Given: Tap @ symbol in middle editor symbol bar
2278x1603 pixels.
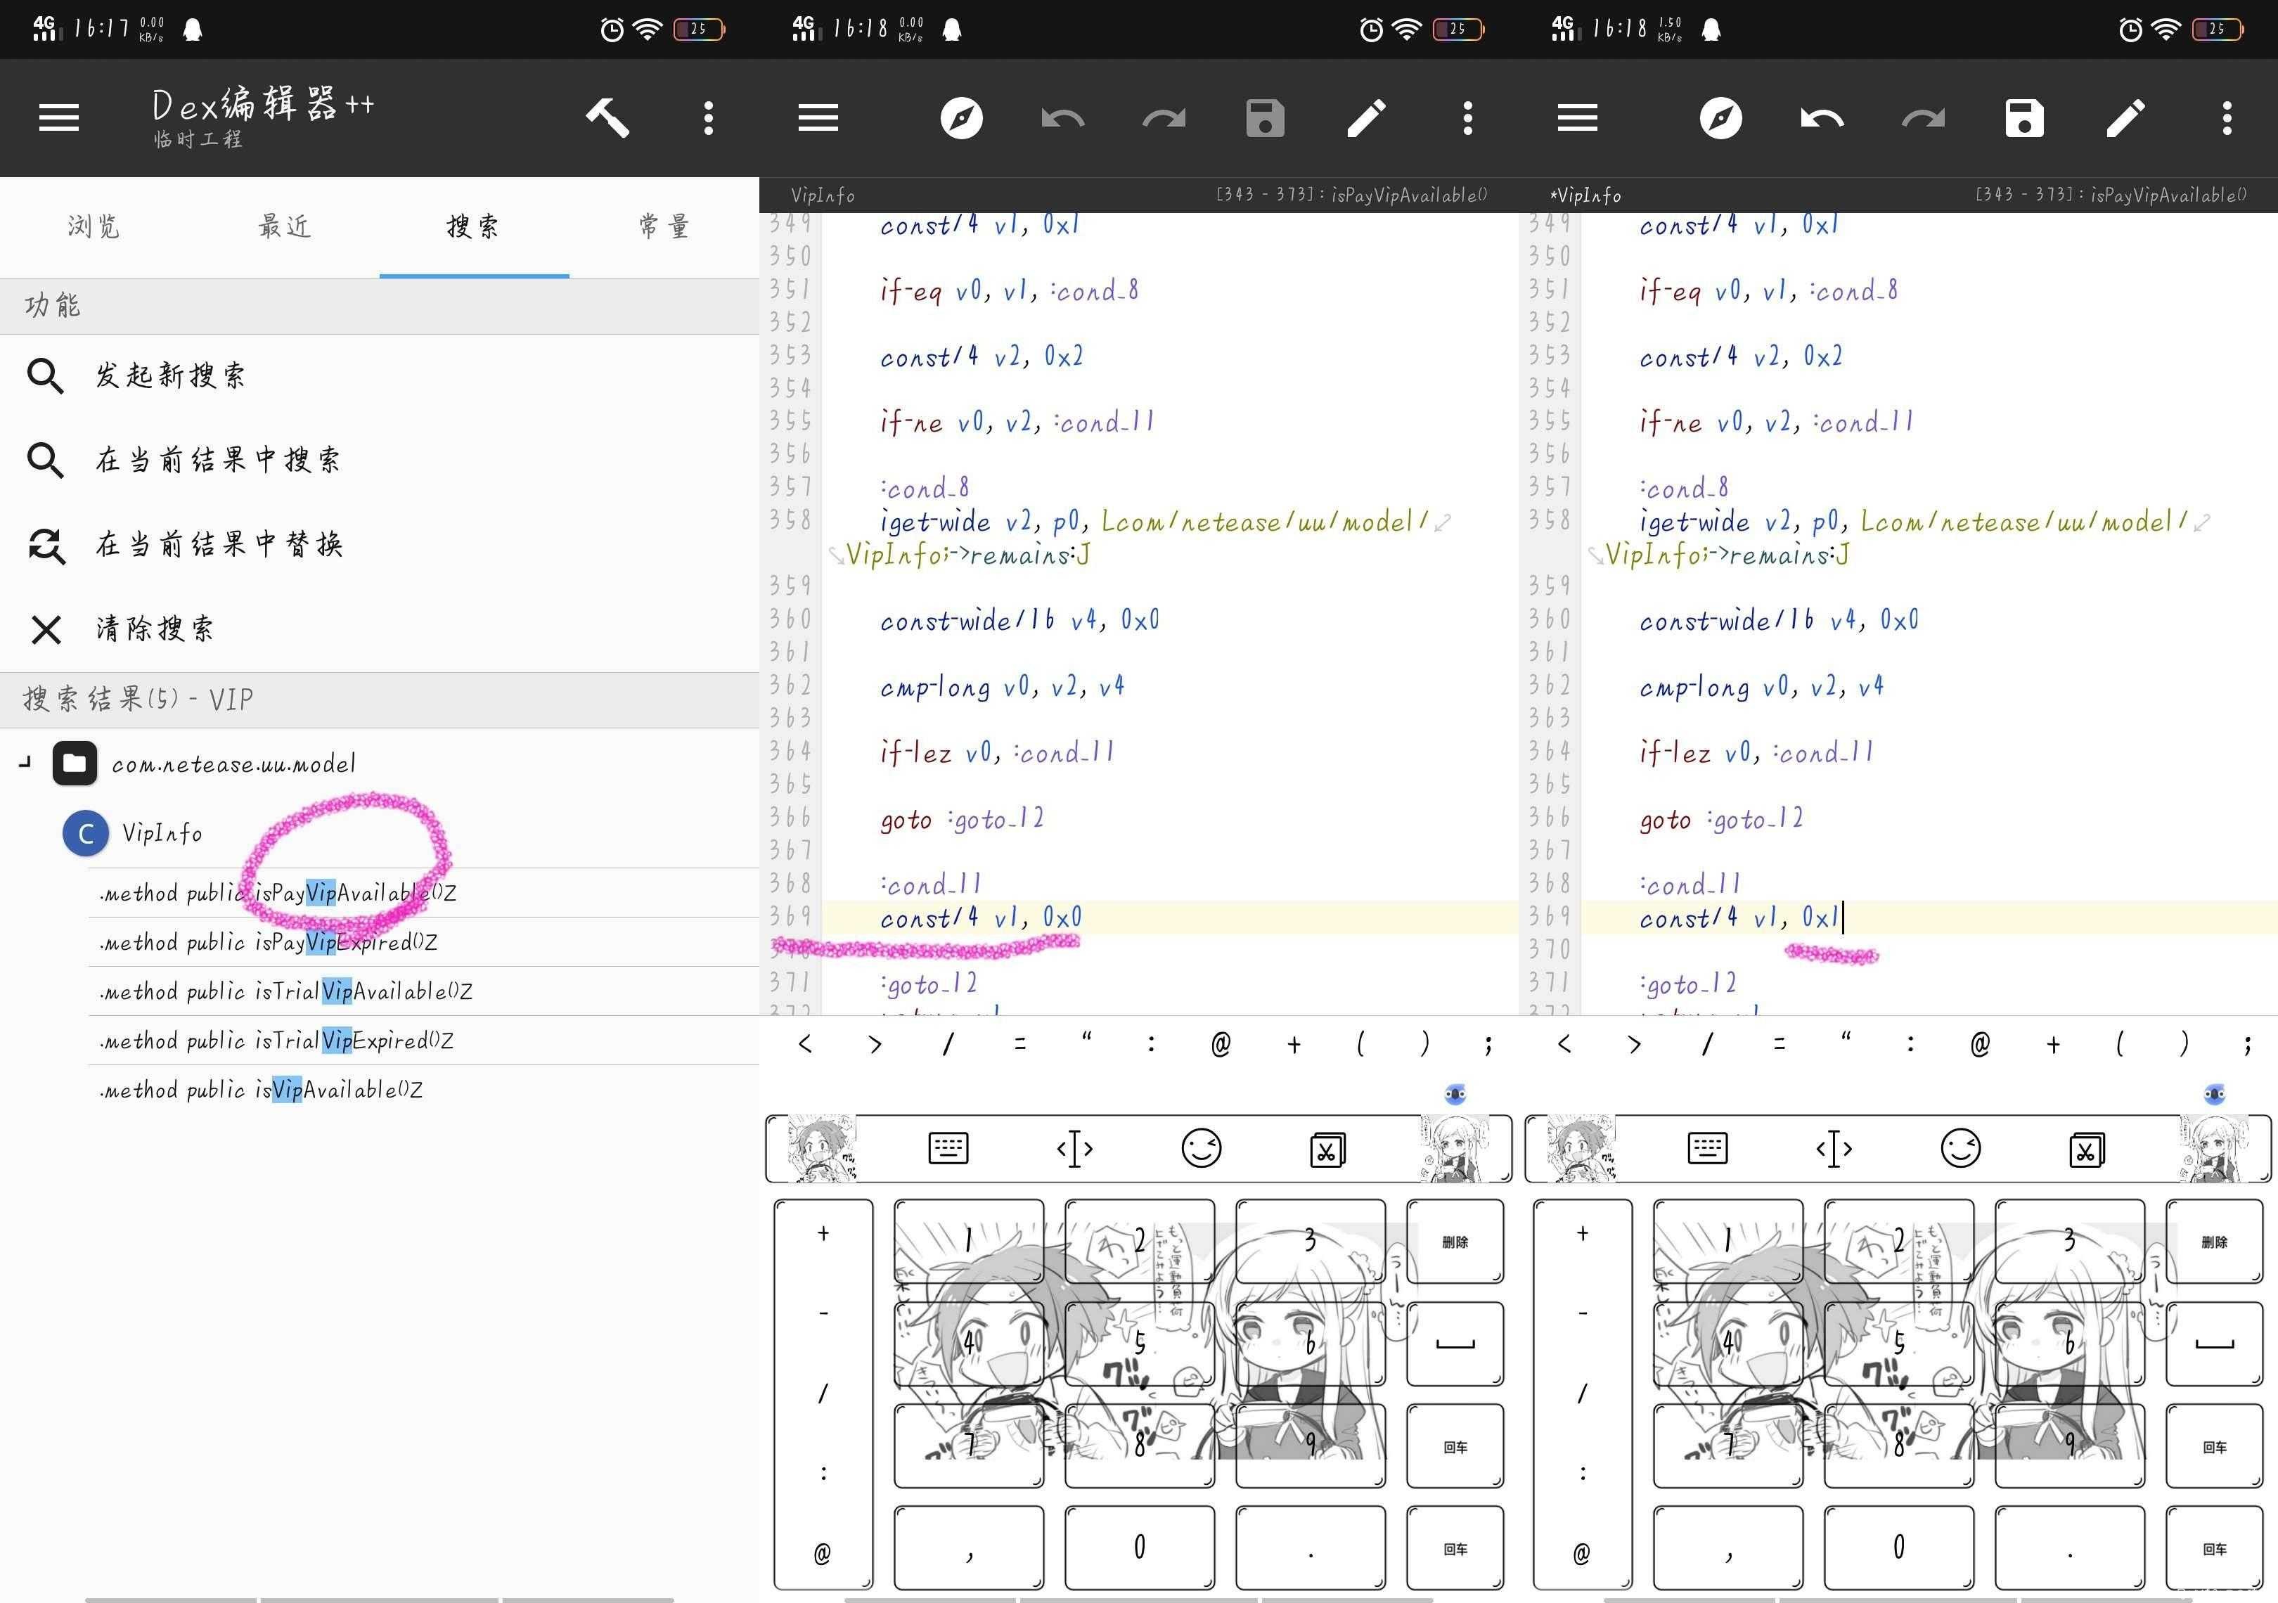Looking at the screenshot, I should [x=1221, y=1043].
